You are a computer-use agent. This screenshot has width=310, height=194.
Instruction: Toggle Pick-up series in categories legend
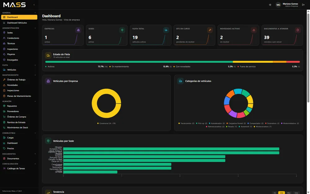pyautogui.click(x=202, y=123)
